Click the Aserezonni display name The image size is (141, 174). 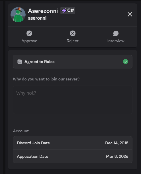click(x=43, y=11)
